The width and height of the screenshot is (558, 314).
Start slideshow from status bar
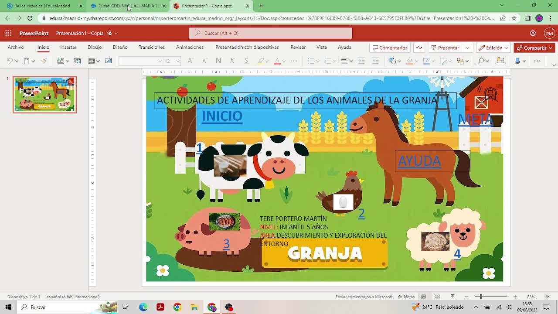453,297
